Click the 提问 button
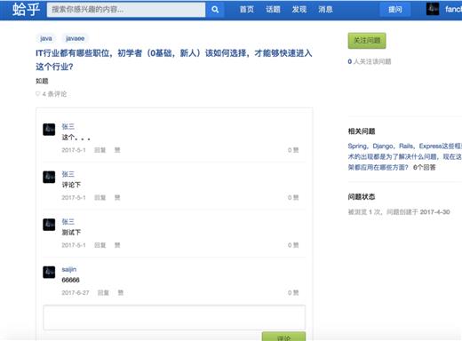 [395, 10]
